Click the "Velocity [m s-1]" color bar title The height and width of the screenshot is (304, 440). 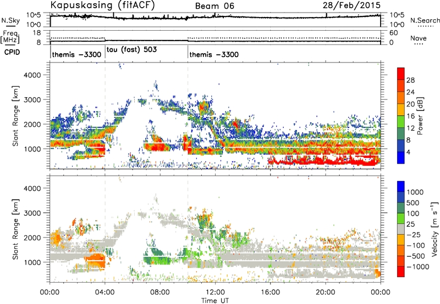pyautogui.click(x=435, y=229)
